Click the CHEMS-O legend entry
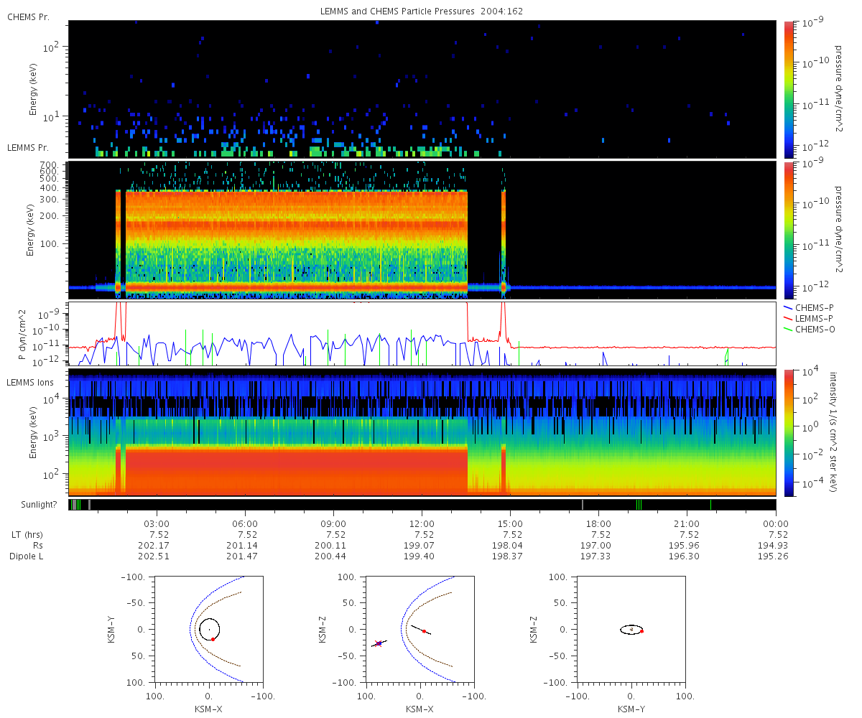Viewport: 862px width, 718px height. coord(808,329)
